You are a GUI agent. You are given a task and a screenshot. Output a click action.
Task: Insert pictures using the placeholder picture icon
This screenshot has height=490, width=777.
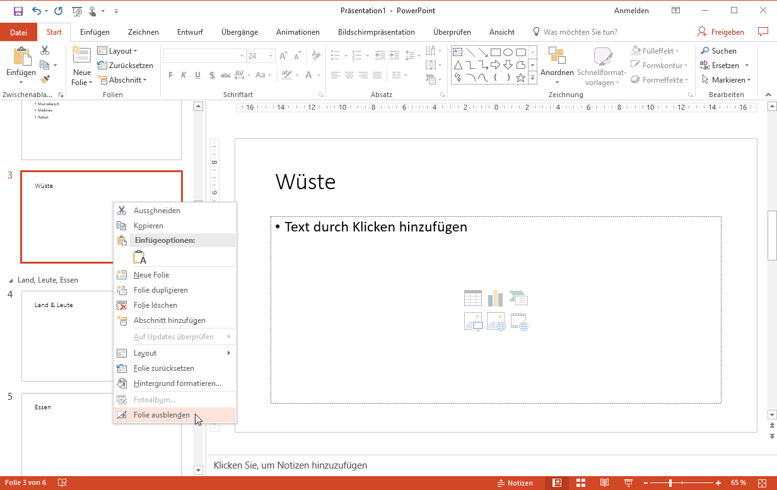473,322
